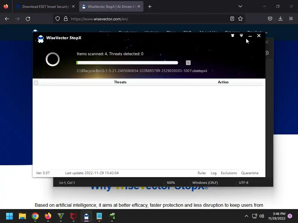The height and width of the screenshot is (223, 298).
Task: Open the notification badge with 1
Action: (290, 216)
